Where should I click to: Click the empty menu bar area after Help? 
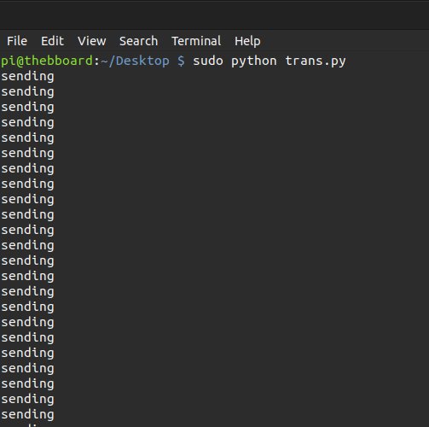click(344, 41)
